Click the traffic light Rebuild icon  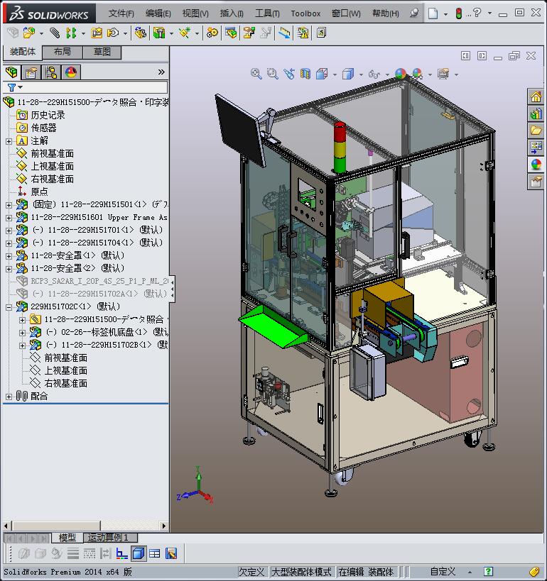point(459,13)
